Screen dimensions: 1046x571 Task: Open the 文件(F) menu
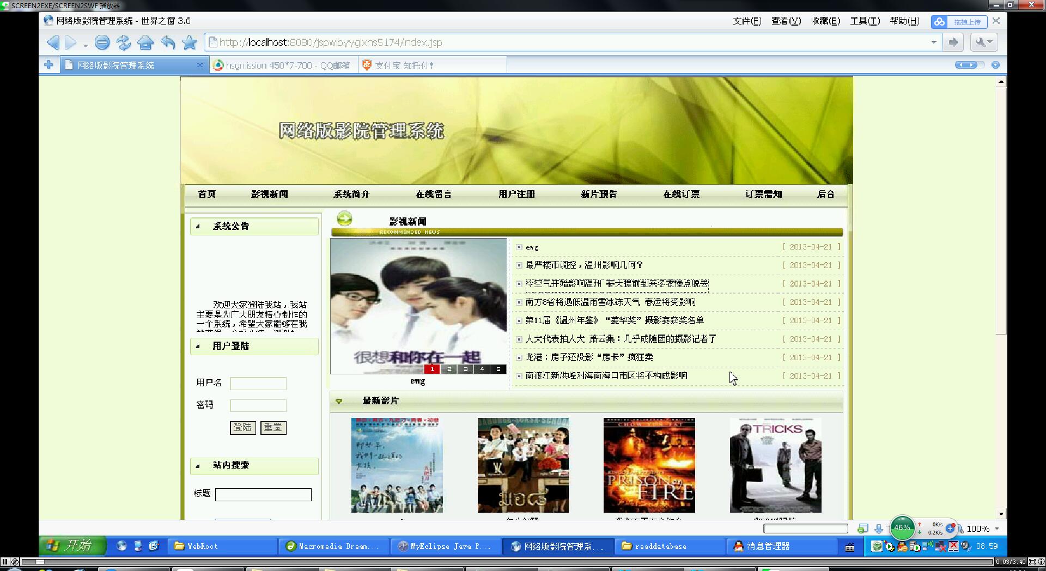(x=746, y=21)
